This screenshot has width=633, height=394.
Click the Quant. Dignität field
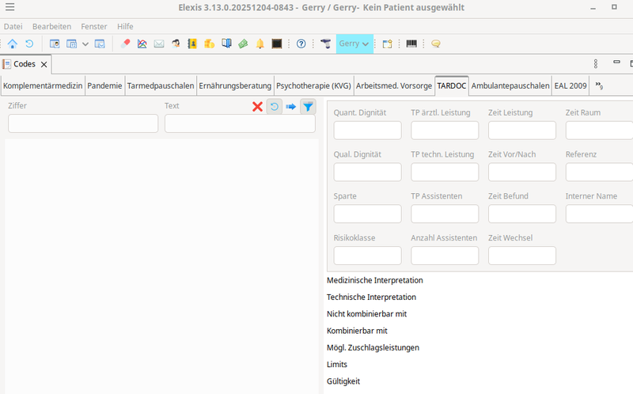(367, 131)
